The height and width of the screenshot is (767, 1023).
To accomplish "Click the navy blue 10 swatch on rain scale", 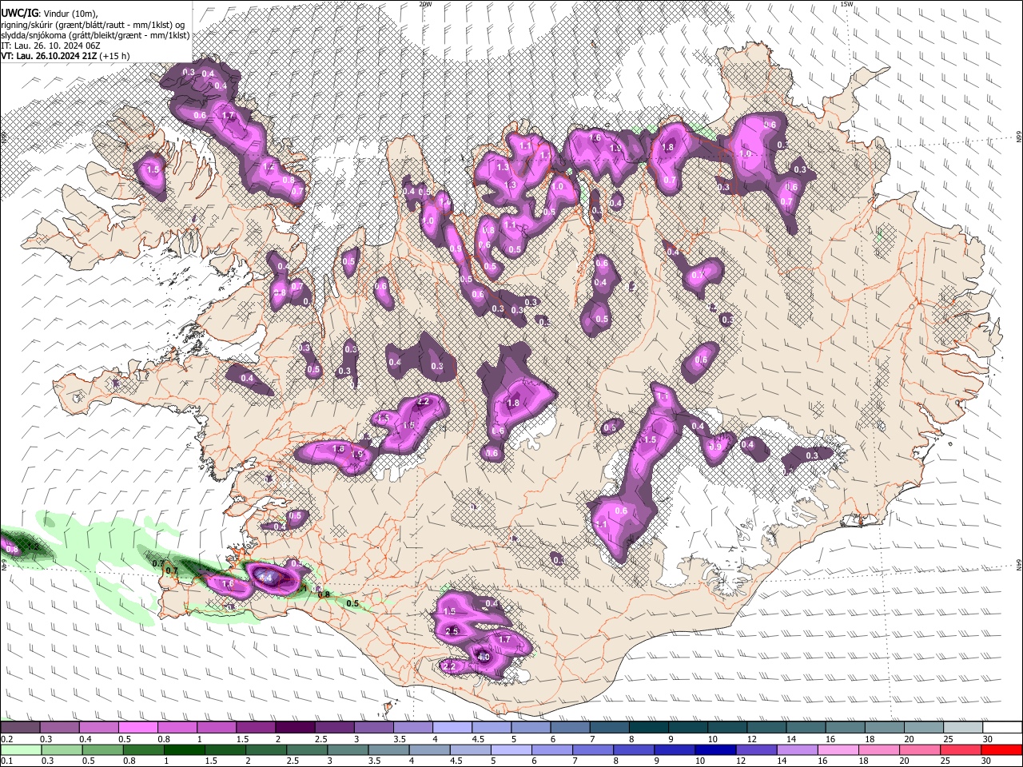I will point(715,749).
